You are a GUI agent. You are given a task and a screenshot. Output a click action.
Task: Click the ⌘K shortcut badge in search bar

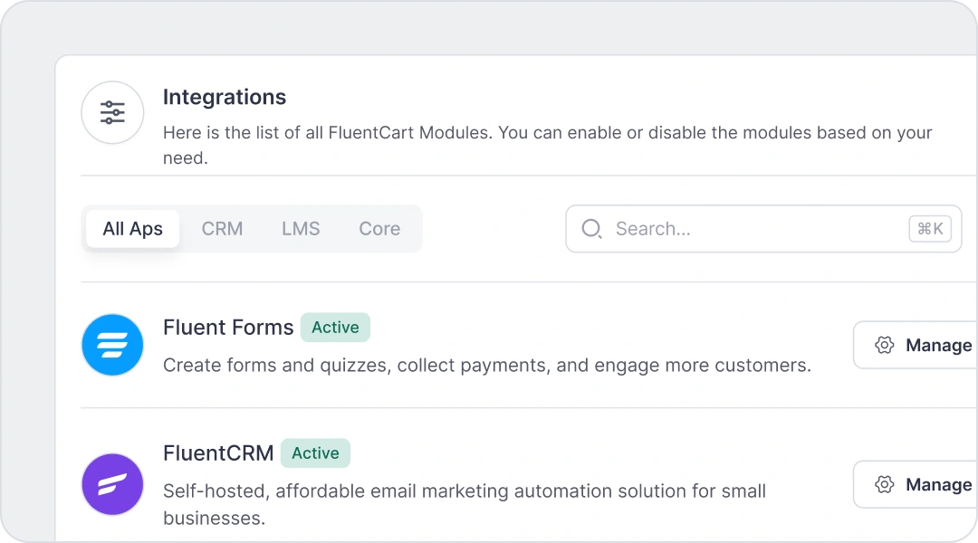pos(929,228)
